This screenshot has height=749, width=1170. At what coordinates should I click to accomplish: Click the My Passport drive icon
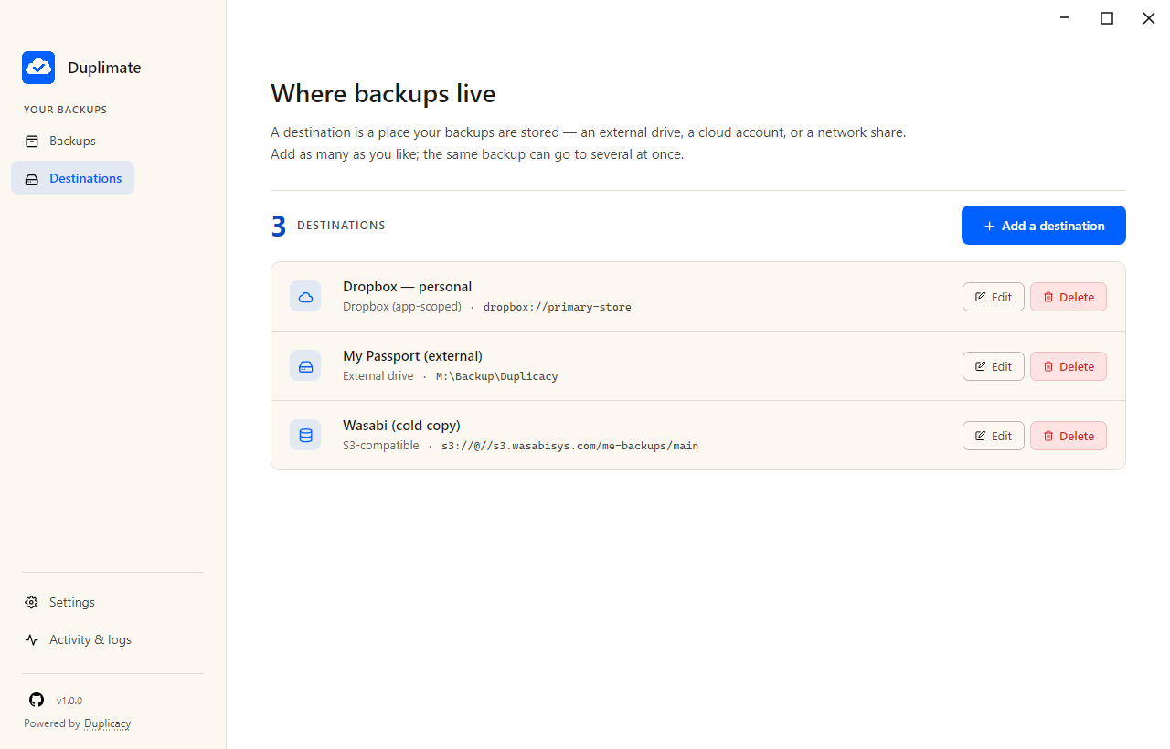click(x=305, y=366)
